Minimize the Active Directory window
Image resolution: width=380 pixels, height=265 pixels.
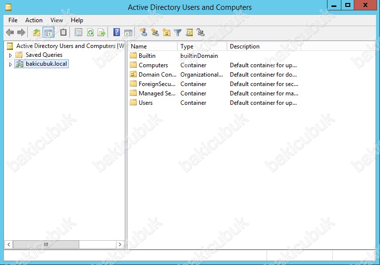pyautogui.click(x=334, y=5)
